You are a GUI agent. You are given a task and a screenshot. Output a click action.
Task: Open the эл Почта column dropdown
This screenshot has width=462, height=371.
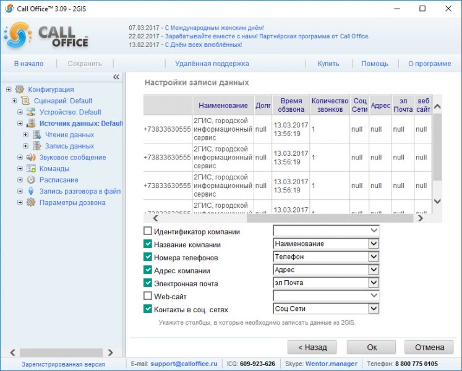374,283
